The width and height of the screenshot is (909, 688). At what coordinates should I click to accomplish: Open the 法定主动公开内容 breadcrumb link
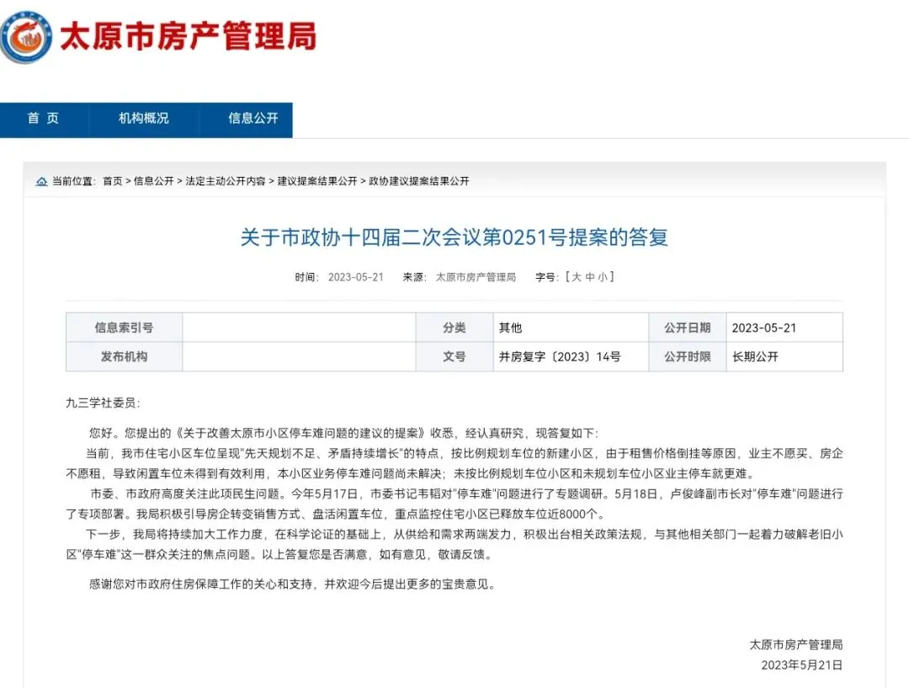226,181
